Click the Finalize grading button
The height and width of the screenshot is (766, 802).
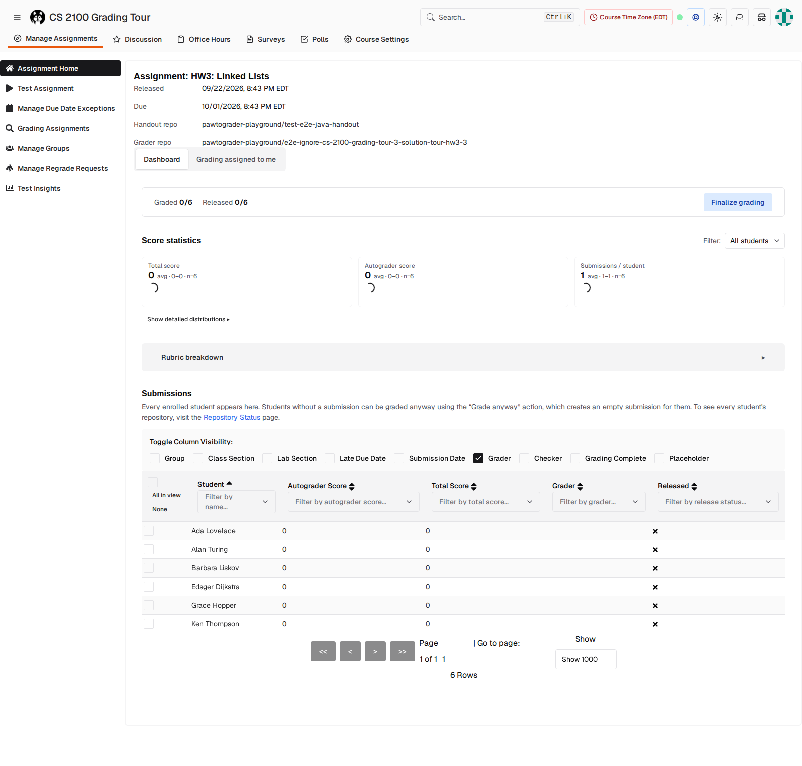pos(738,202)
